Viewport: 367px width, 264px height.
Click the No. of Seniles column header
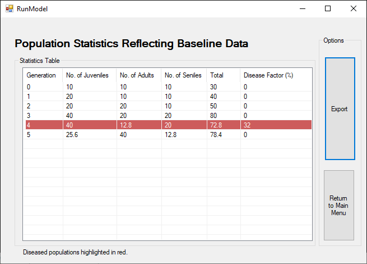tap(183, 75)
